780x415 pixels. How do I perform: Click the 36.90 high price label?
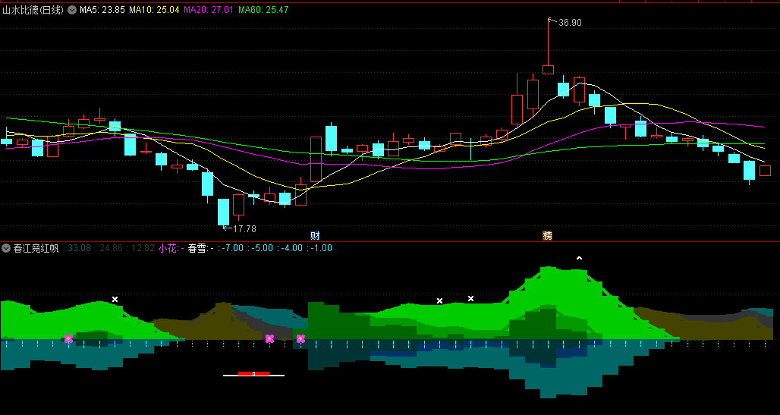point(570,23)
